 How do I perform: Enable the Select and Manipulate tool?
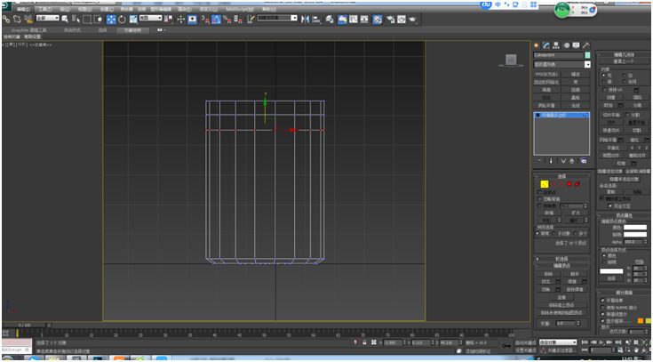coord(180,19)
